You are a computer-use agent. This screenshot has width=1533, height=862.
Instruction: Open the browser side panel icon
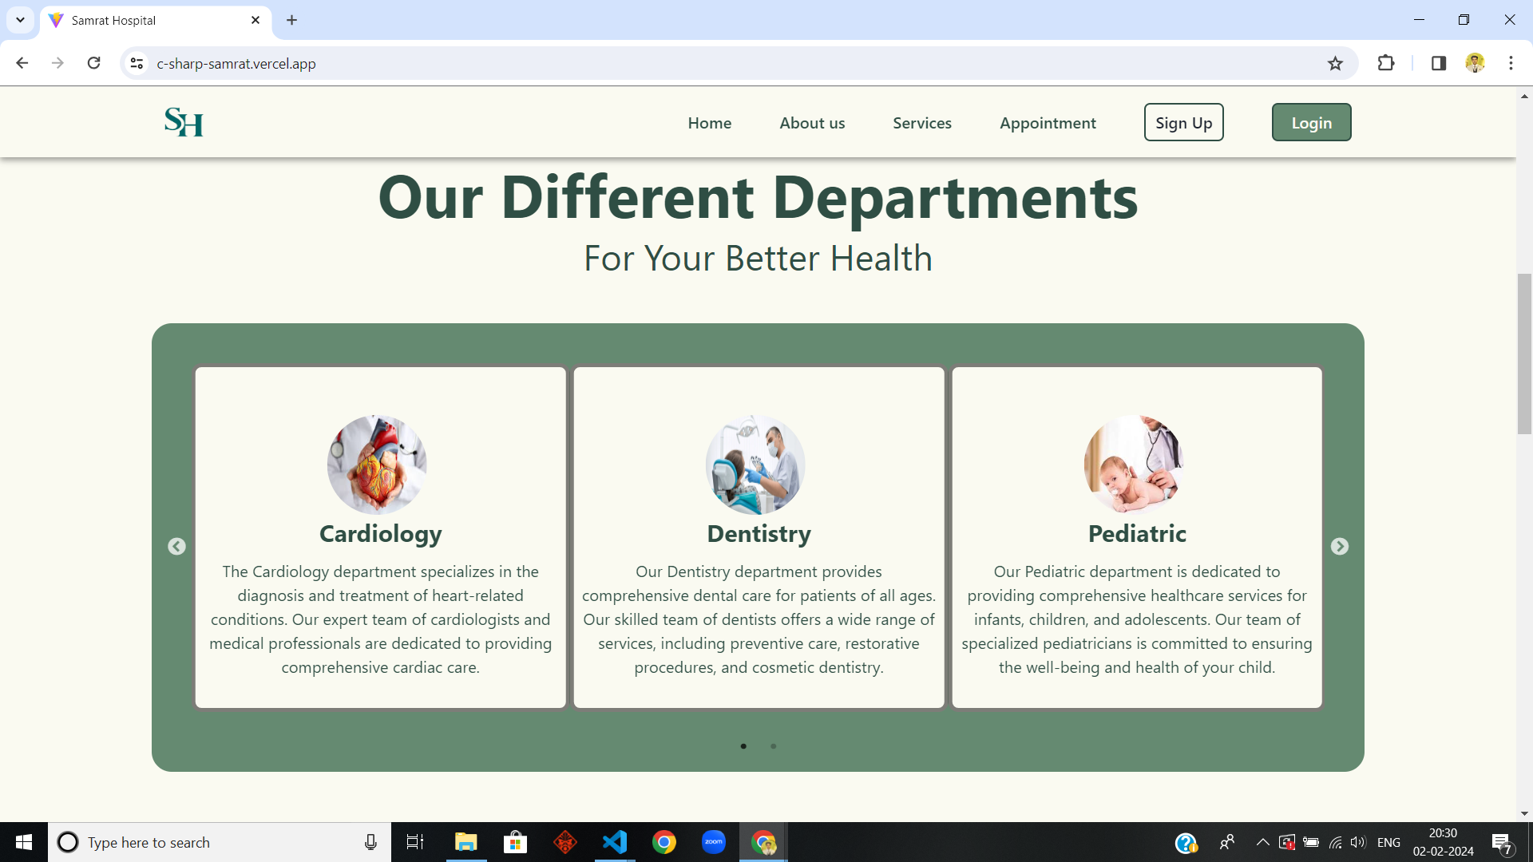1438,63
